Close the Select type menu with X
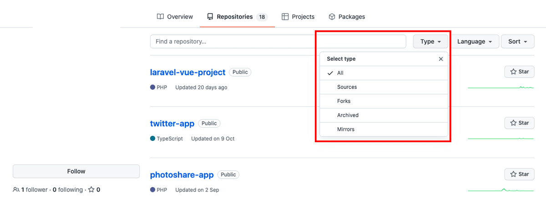The height and width of the screenshot is (202, 546). tap(440, 59)
